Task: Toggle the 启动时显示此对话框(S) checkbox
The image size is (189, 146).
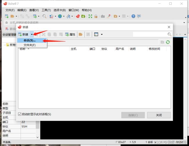Action: [19, 114]
